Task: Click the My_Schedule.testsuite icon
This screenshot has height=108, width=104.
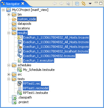Action: [20, 70]
